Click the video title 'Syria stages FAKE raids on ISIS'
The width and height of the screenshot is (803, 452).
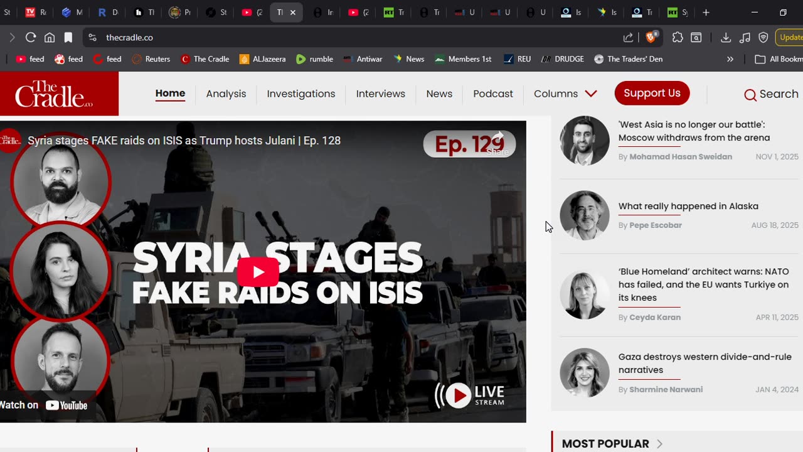pos(184,141)
